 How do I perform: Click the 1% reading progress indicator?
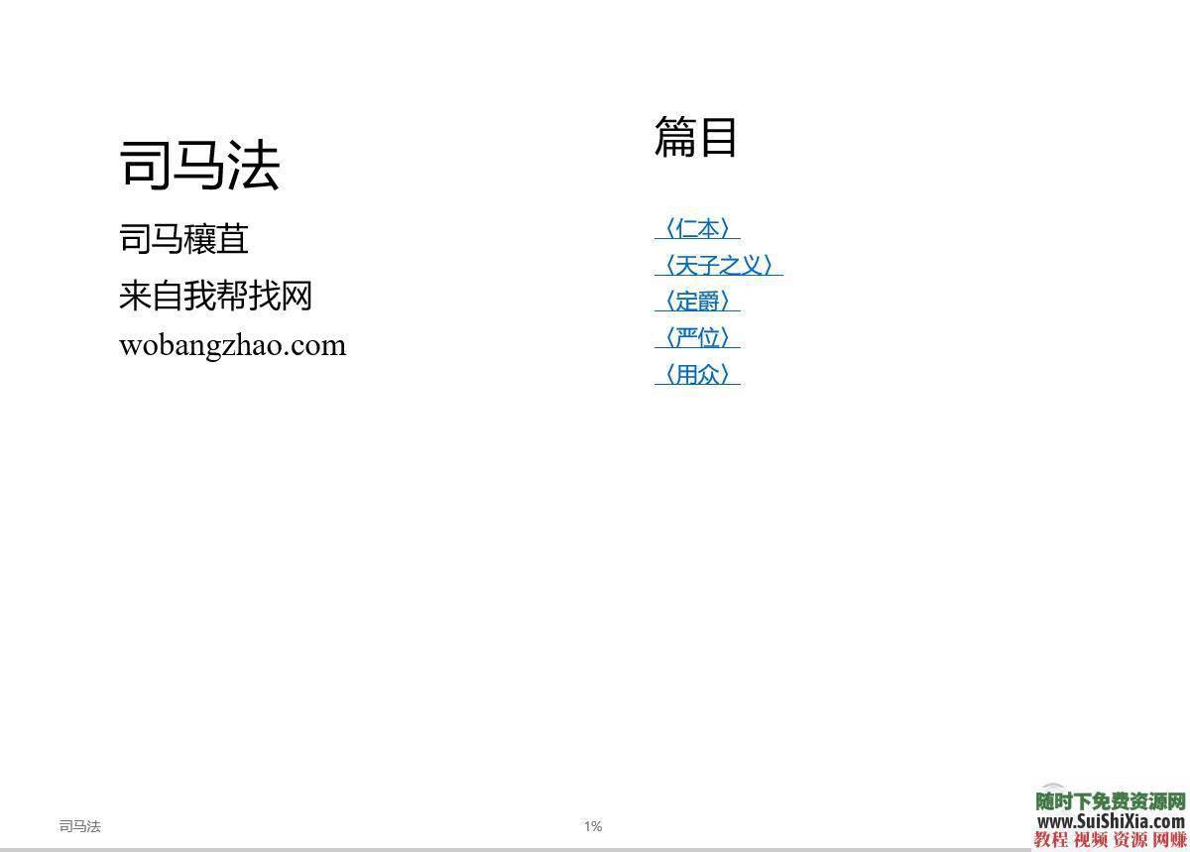click(x=594, y=825)
